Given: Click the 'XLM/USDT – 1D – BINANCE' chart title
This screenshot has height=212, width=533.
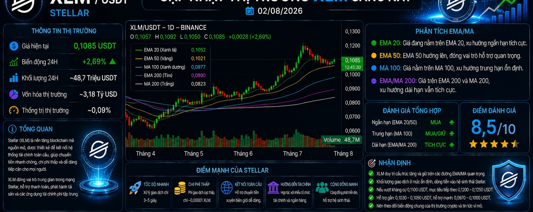Looking at the screenshot, I should tap(168, 28).
